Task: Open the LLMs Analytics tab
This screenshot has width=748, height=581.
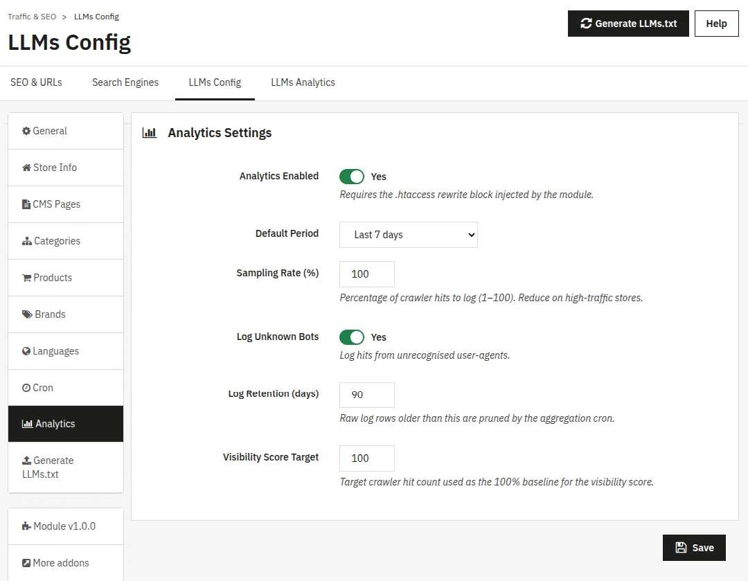Action: 303,82
